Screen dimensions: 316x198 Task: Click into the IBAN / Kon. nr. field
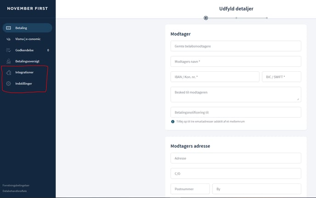(214, 77)
